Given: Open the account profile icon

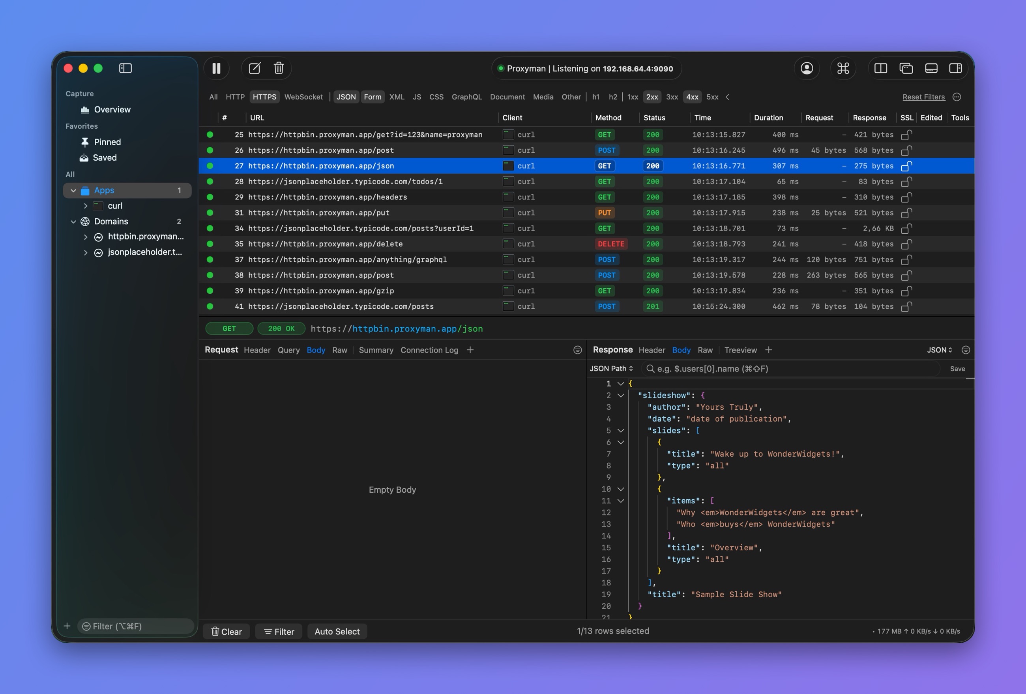Looking at the screenshot, I should 807,68.
